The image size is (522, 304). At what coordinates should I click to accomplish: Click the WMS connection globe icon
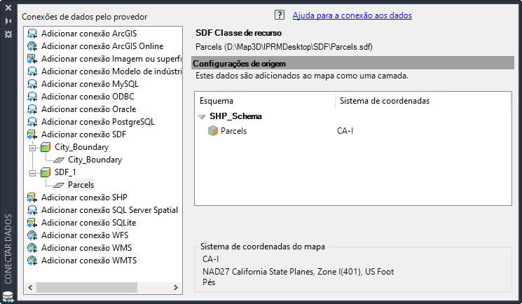32,248
